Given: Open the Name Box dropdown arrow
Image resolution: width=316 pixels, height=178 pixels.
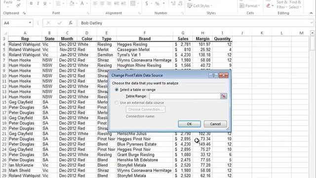Looking at the screenshot, I should coord(30,23).
